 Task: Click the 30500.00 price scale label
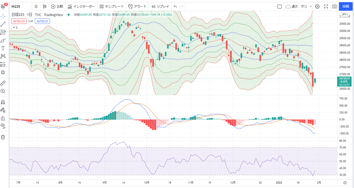345,24
